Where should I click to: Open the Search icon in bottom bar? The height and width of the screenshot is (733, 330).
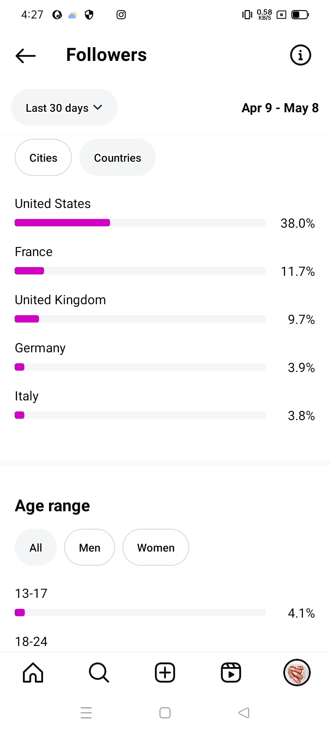point(99,673)
